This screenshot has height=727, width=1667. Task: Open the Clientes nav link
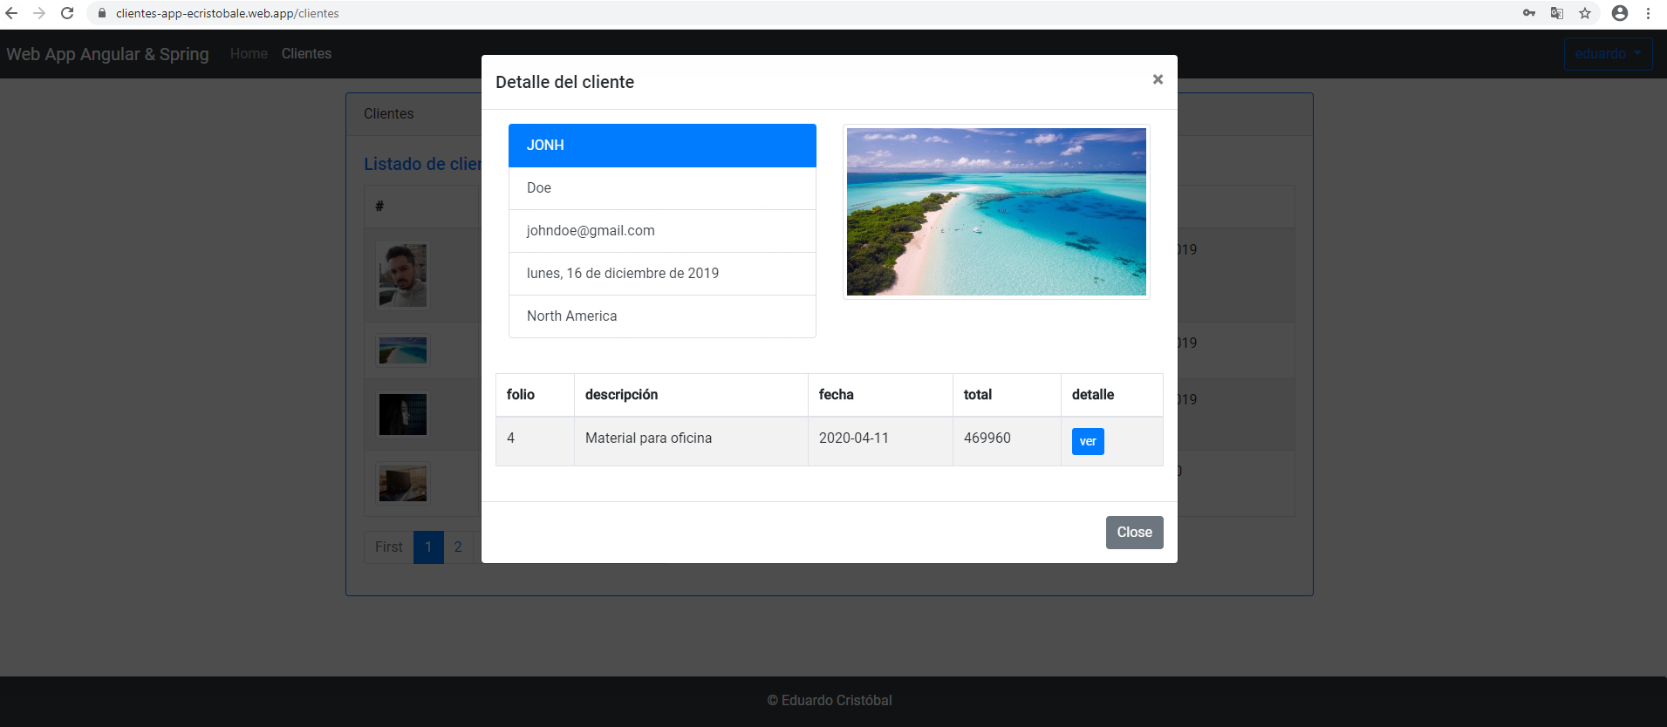(x=306, y=54)
